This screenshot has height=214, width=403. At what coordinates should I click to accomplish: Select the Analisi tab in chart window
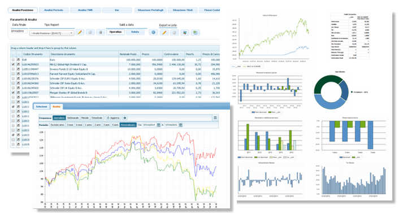(x=57, y=107)
